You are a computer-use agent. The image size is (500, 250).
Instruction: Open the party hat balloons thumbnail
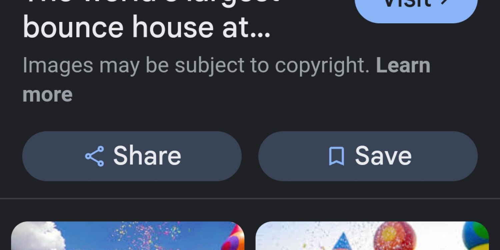coord(372,236)
